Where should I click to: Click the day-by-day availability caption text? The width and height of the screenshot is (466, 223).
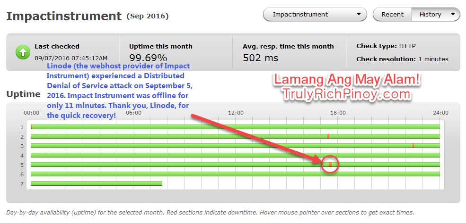point(210,212)
